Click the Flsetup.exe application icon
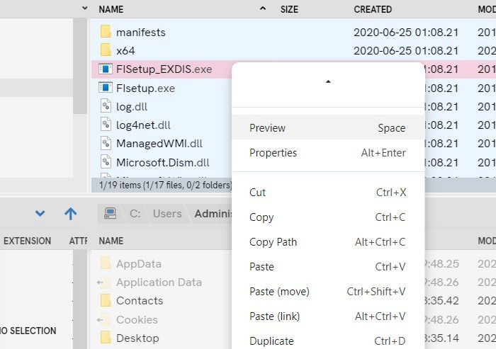The height and width of the screenshot is (349, 496). (x=106, y=88)
